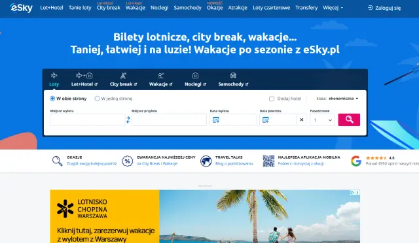Screen dimensions: 419x243
Task: Focus the Miejsce wylotu input field
Action: coord(87,120)
